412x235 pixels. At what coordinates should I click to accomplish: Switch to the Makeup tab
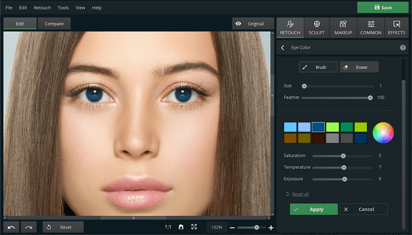pyautogui.click(x=343, y=28)
